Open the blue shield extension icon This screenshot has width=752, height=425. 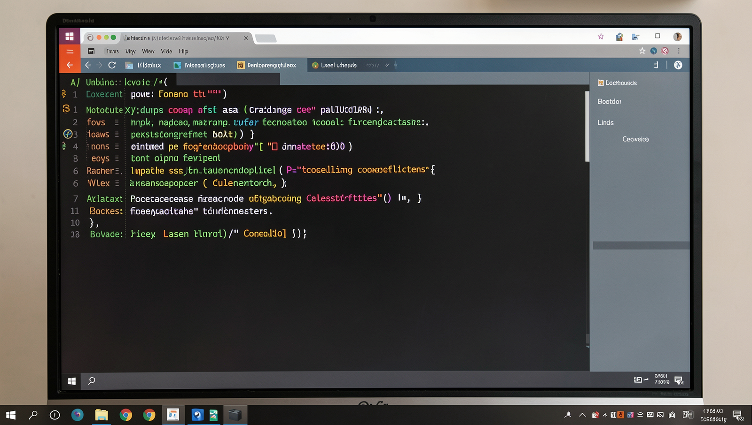point(653,51)
